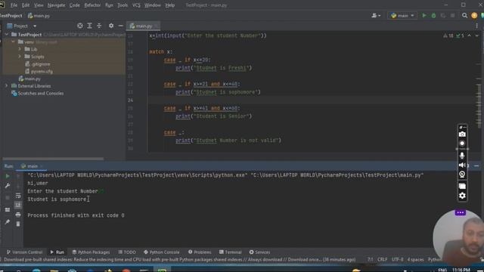Viewport: 484px width, 272px height.
Task: Toggle scroll to end in Run console
Action: pos(18,205)
